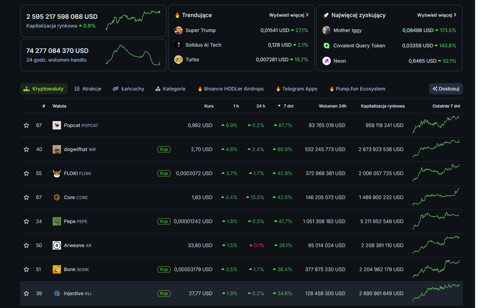Sort table by 7 dni column

click(285, 106)
